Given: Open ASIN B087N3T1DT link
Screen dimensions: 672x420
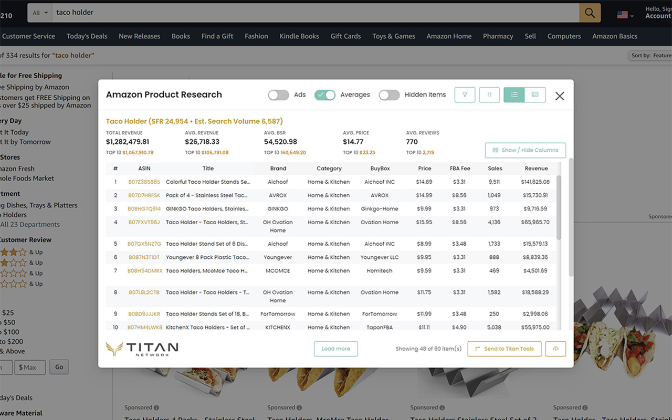Looking at the screenshot, I should click(x=144, y=258).
